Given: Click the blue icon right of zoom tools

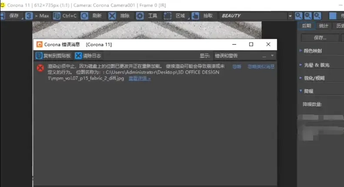Looking at the screenshot, I should coord(333,16).
